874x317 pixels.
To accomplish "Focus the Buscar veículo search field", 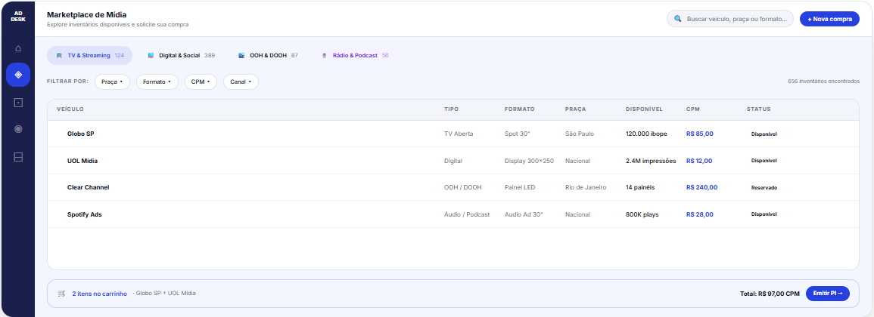I will click(735, 19).
